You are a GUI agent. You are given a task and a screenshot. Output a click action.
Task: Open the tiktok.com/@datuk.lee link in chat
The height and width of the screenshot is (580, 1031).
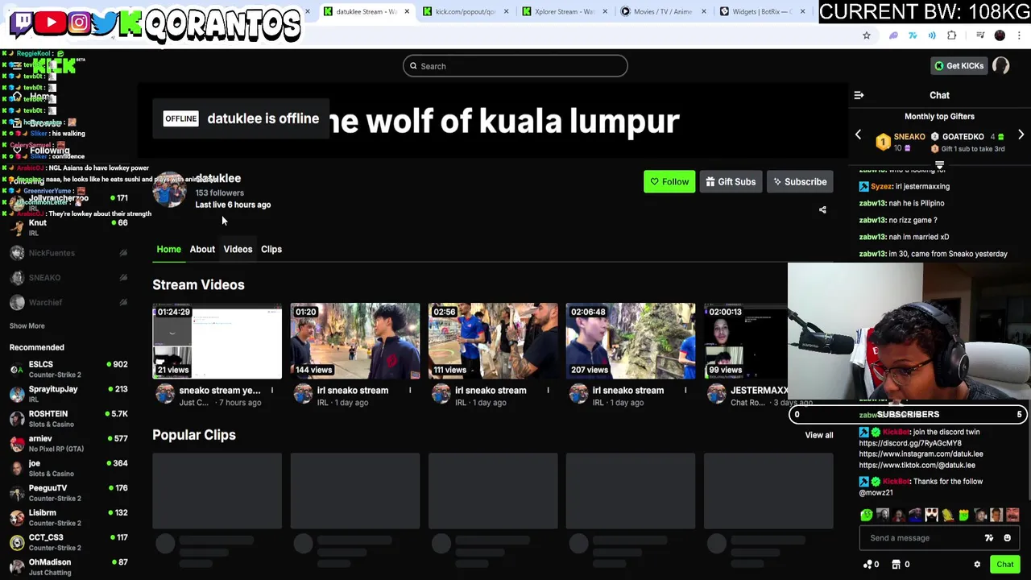[x=917, y=465]
